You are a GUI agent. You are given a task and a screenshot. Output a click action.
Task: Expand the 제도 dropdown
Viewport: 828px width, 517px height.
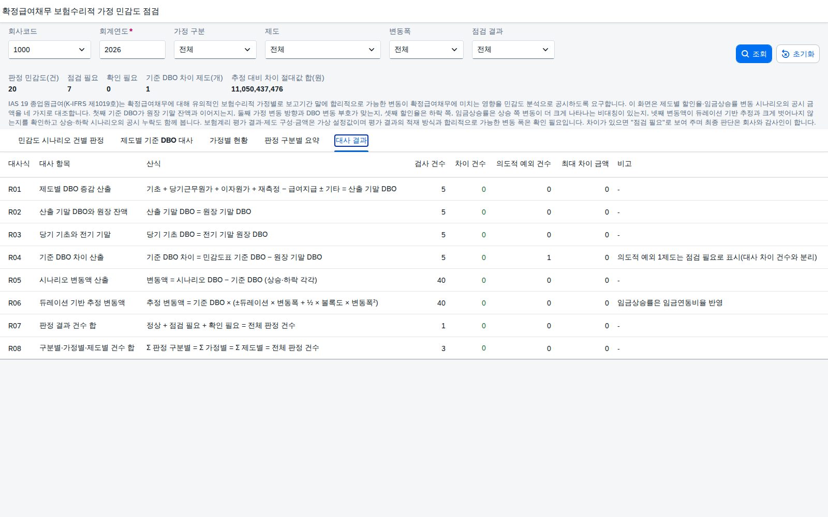(323, 50)
